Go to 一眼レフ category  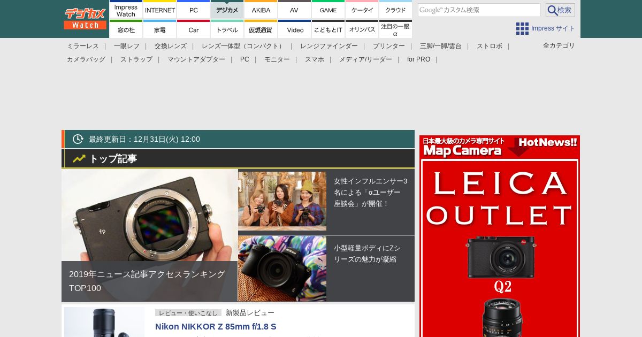point(127,46)
